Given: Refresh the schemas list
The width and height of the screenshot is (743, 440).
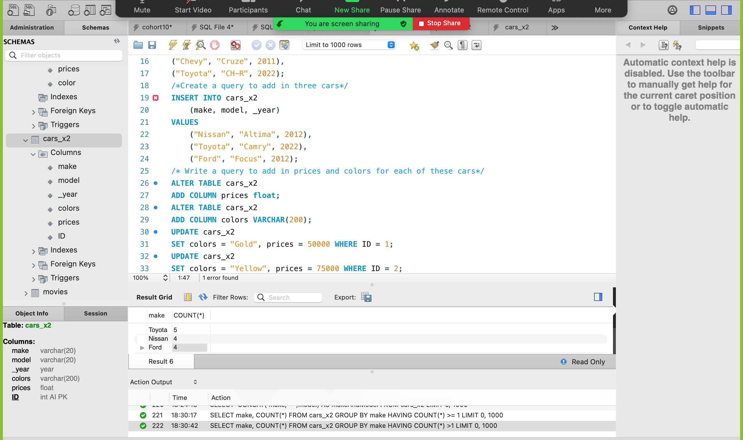Looking at the screenshot, I should 117,41.
